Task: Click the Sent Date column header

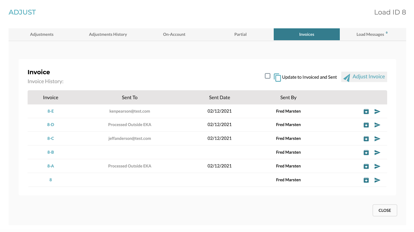Action: 219,98
